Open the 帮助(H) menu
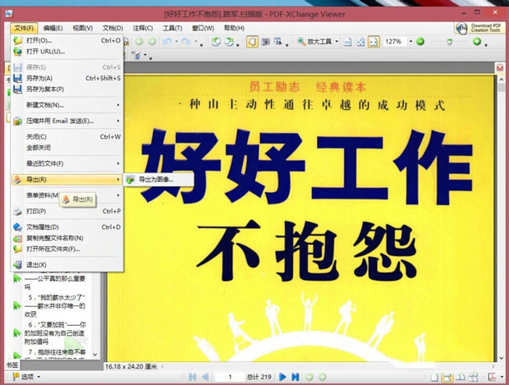Viewport: 509px width, 385px height. pos(234,28)
